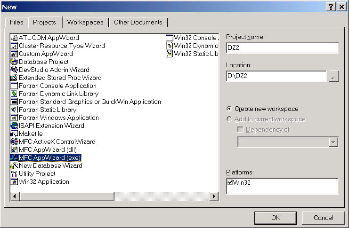Switch to the Workspaces tab

point(85,22)
